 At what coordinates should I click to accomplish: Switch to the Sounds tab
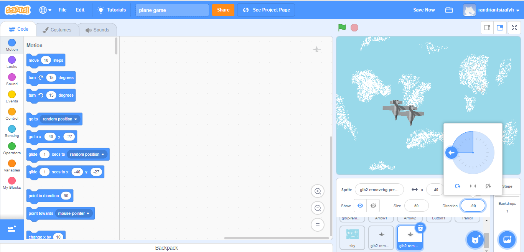tap(97, 30)
